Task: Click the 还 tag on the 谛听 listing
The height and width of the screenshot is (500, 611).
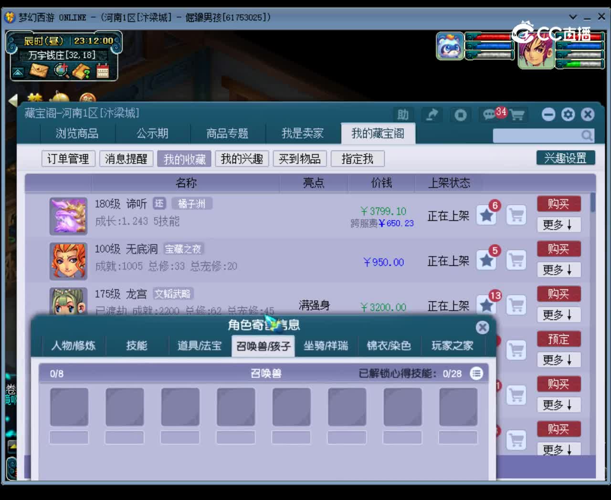Action: click(159, 204)
